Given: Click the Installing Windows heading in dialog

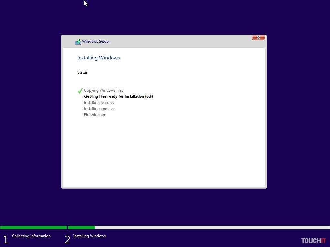Looking at the screenshot, I should [98, 58].
